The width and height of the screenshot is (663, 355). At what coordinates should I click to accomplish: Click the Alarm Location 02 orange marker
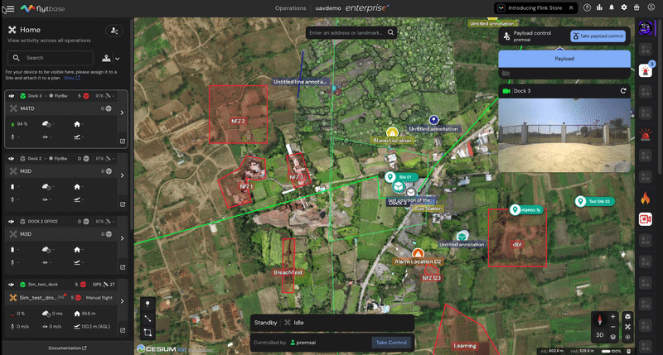coord(418,254)
